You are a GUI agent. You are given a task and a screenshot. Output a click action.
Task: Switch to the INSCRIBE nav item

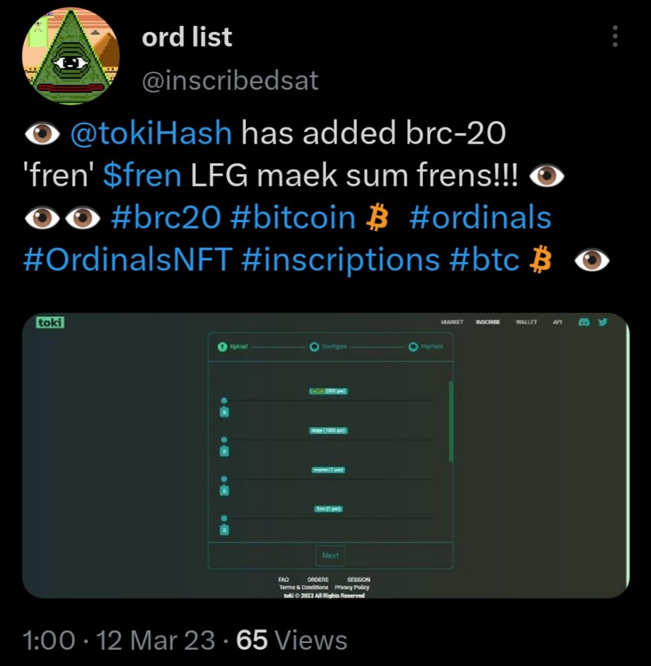pyautogui.click(x=488, y=322)
